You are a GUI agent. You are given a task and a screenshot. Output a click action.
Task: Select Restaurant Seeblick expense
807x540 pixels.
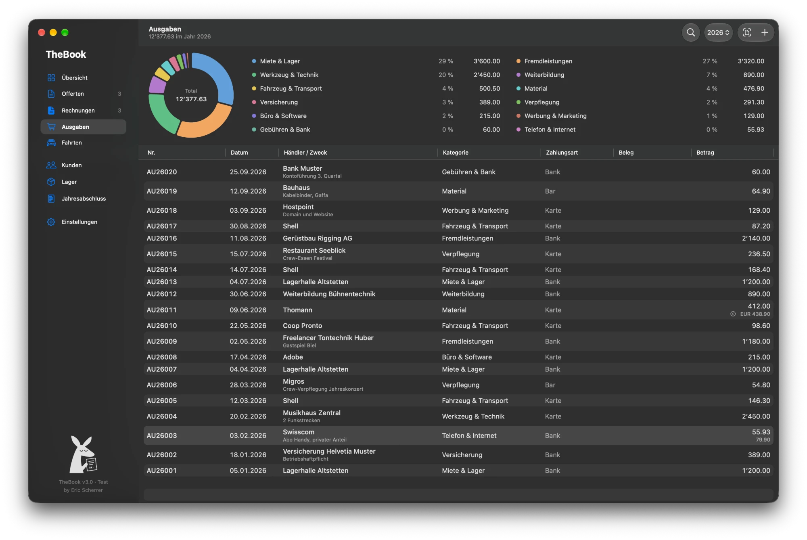tap(458, 254)
